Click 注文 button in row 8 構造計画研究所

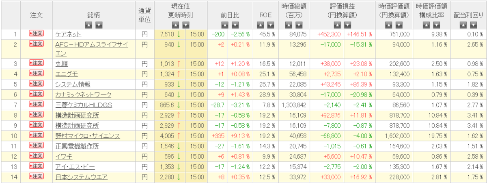coord(36,115)
